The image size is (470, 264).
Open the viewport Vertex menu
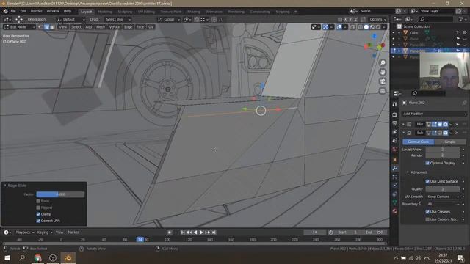[x=115, y=27]
